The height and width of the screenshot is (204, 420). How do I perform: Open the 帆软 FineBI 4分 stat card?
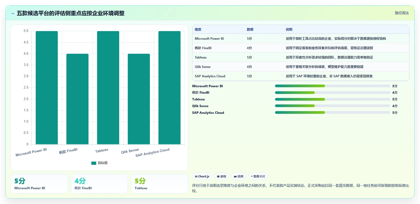(99, 184)
